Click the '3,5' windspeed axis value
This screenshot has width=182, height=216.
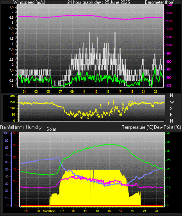pos(11,49)
